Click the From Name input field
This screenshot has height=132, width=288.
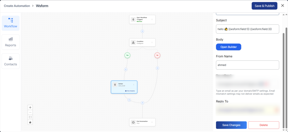[x=247, y=65]
